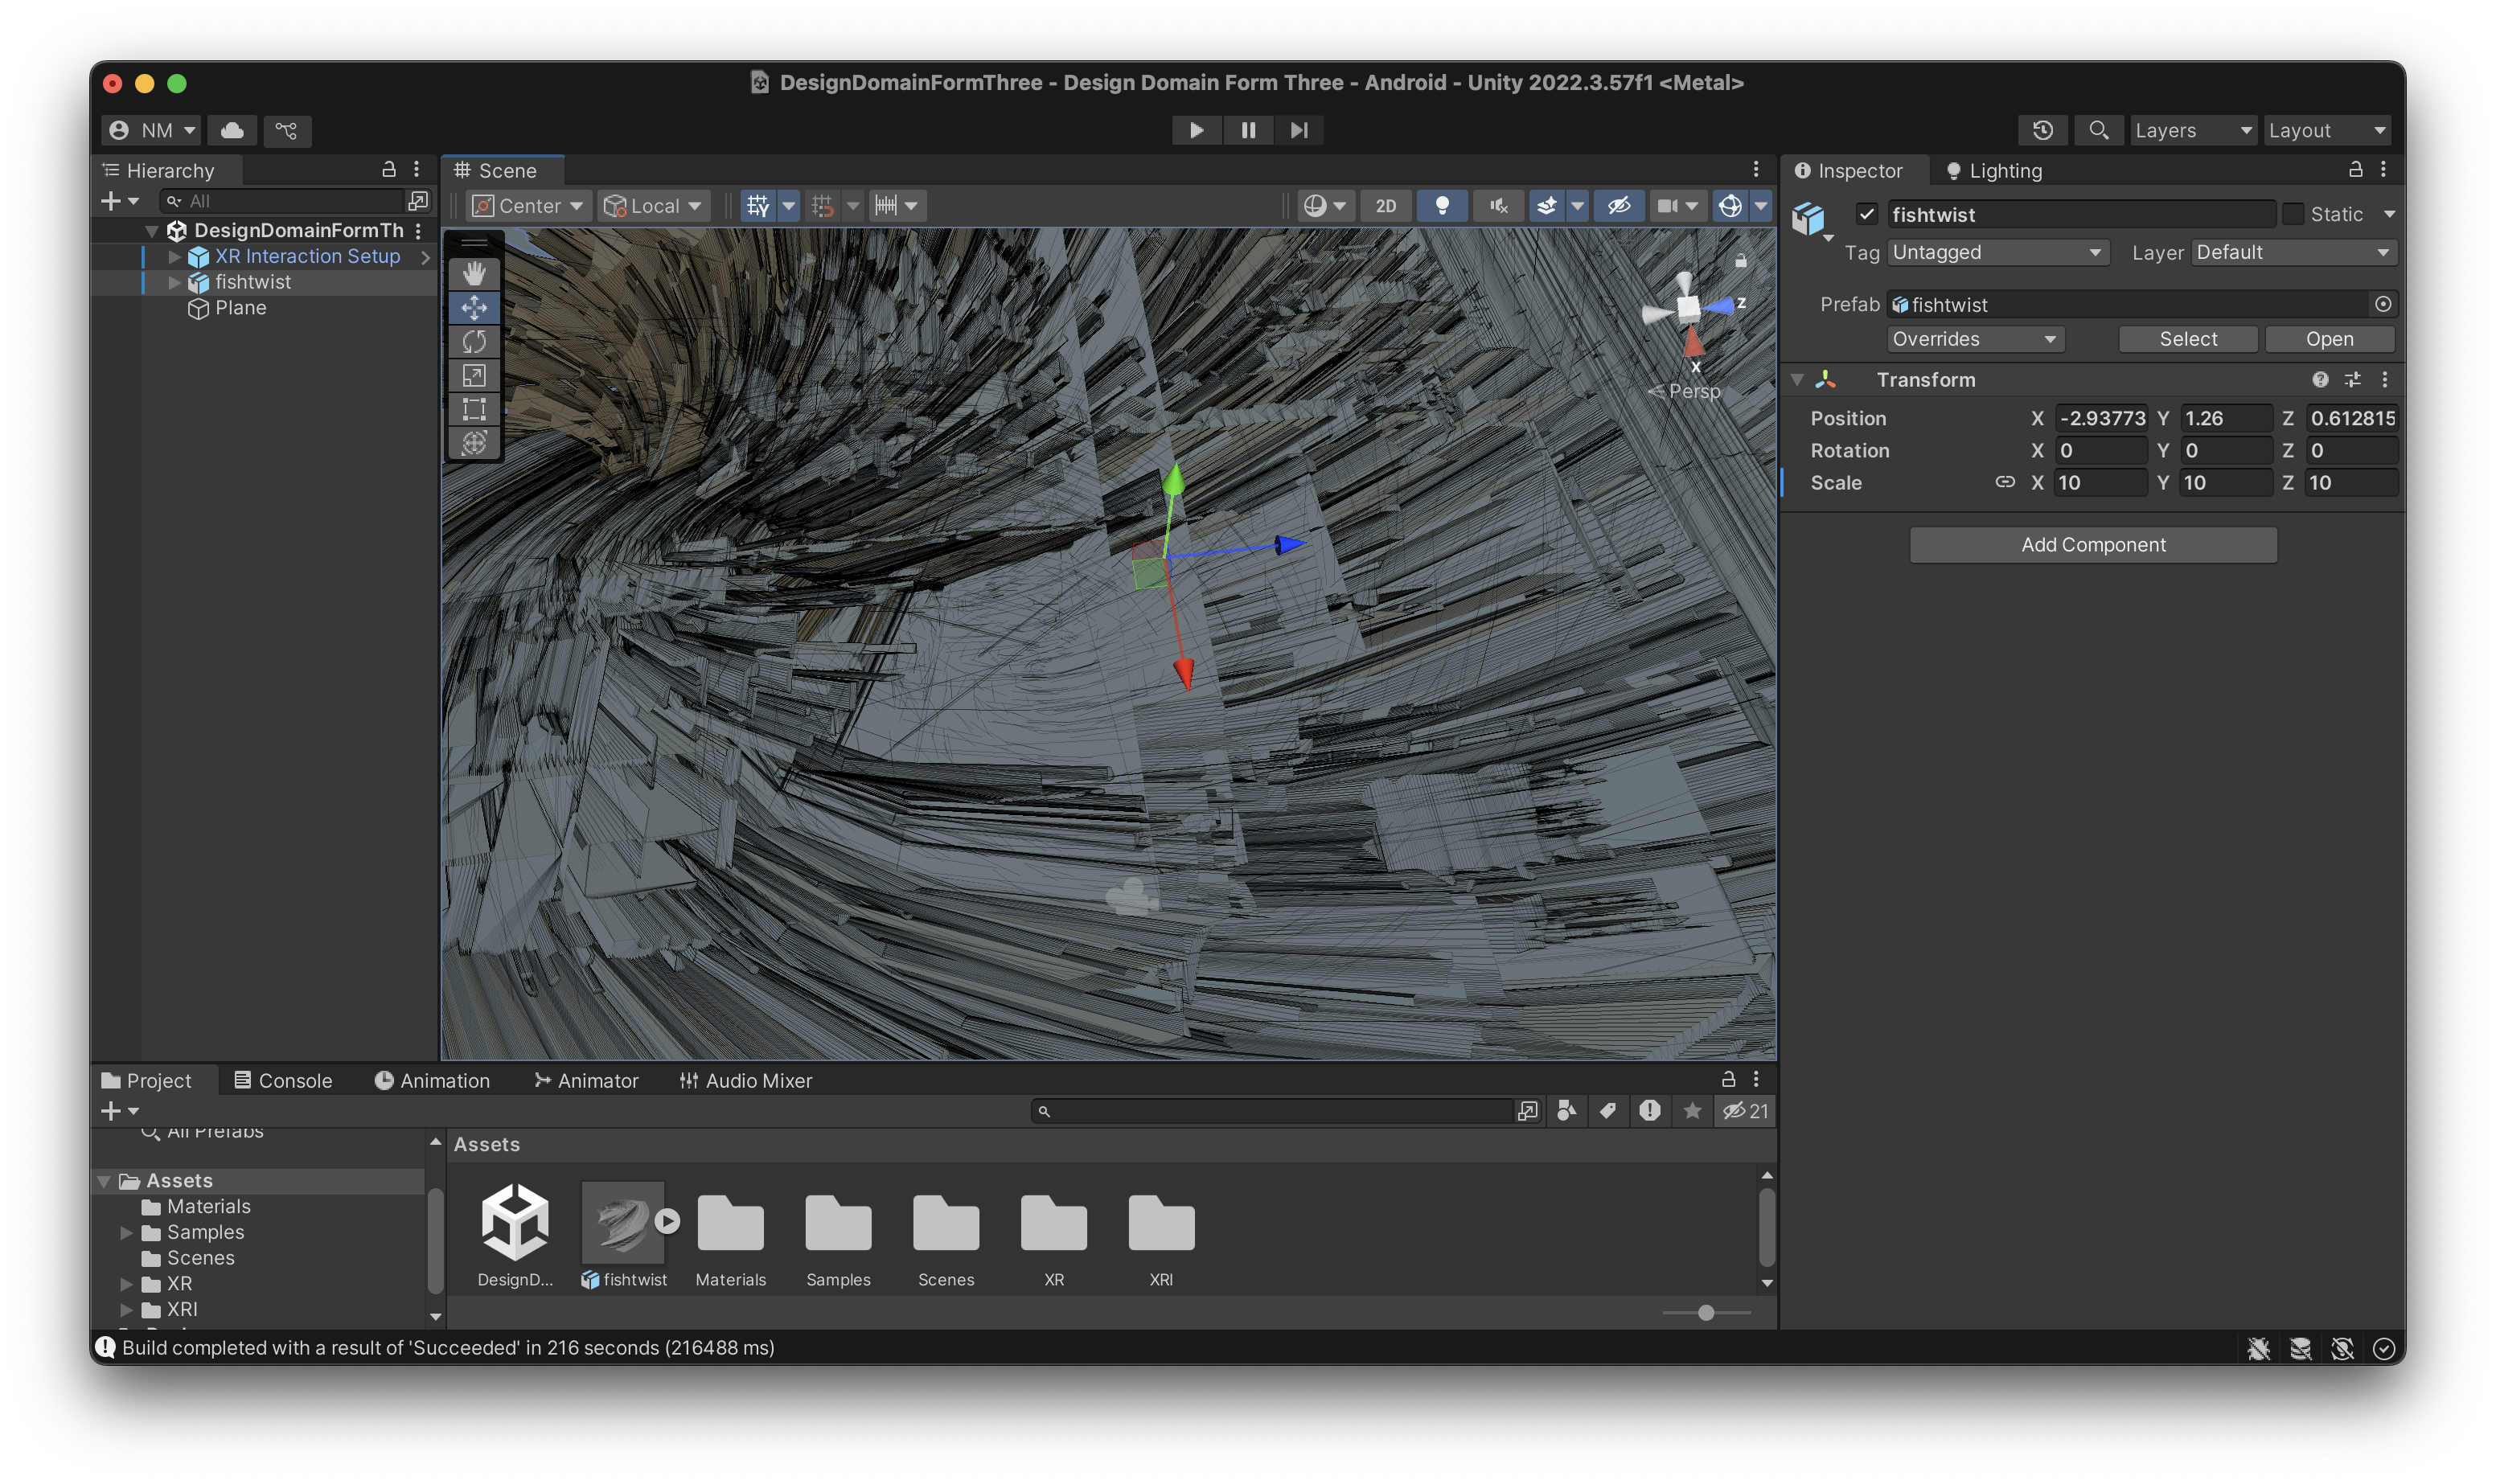Toggle 2D view mode
The width and height of the screenshot is (2496, 1484).
coord(1385,206)
